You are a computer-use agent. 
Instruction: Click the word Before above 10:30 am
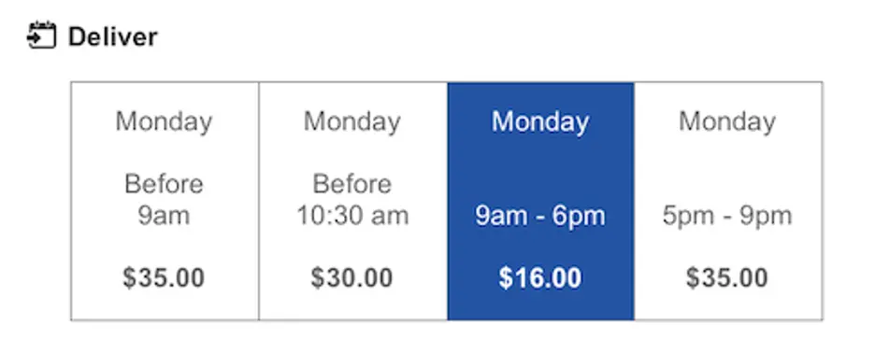352,184
